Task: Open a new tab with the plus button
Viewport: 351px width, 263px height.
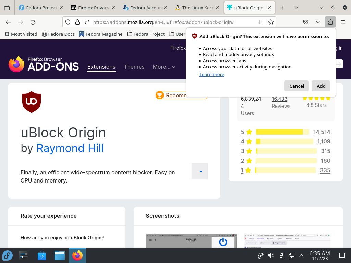Action: click(x=282, y=8)
